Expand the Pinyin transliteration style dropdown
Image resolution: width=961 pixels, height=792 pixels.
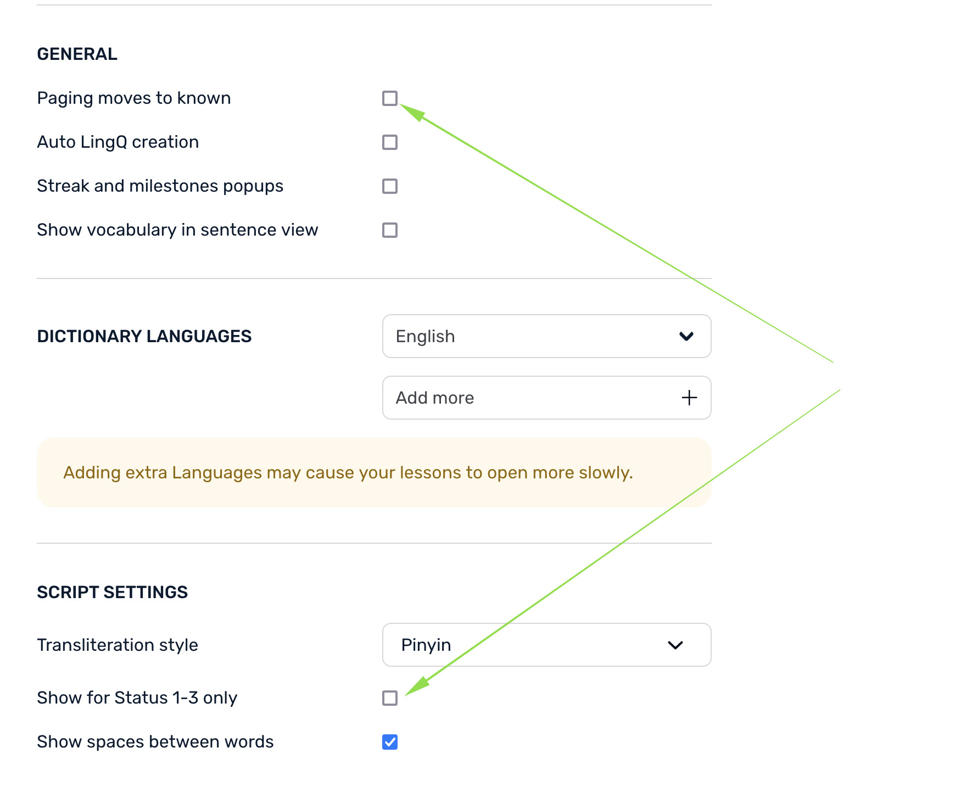[x=547, y=645]
